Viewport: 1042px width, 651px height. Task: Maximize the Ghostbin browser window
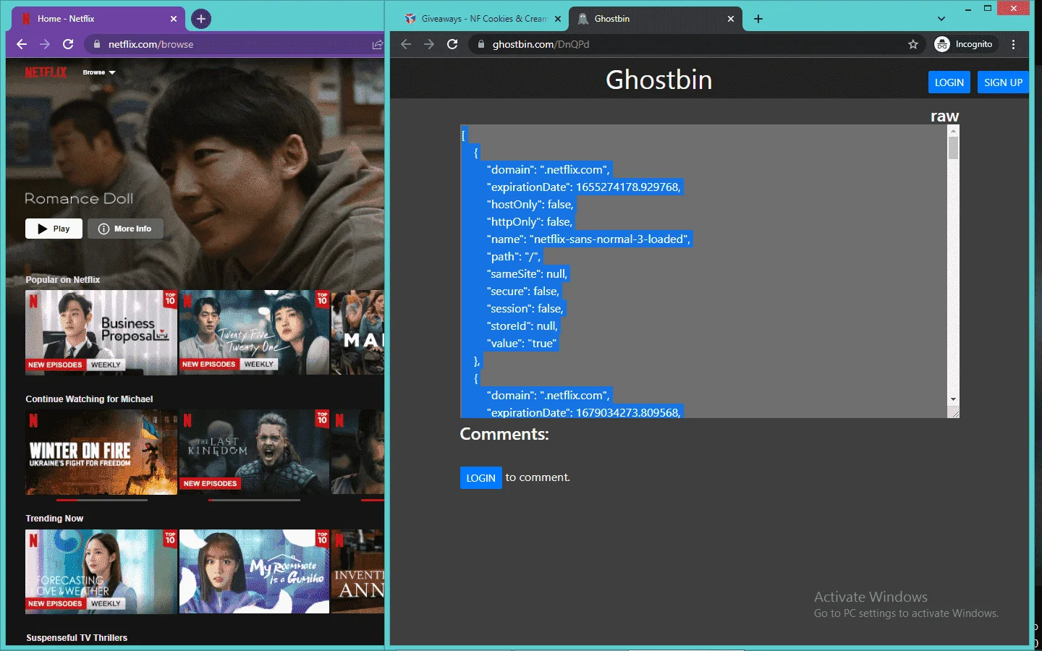pos(988,8)
